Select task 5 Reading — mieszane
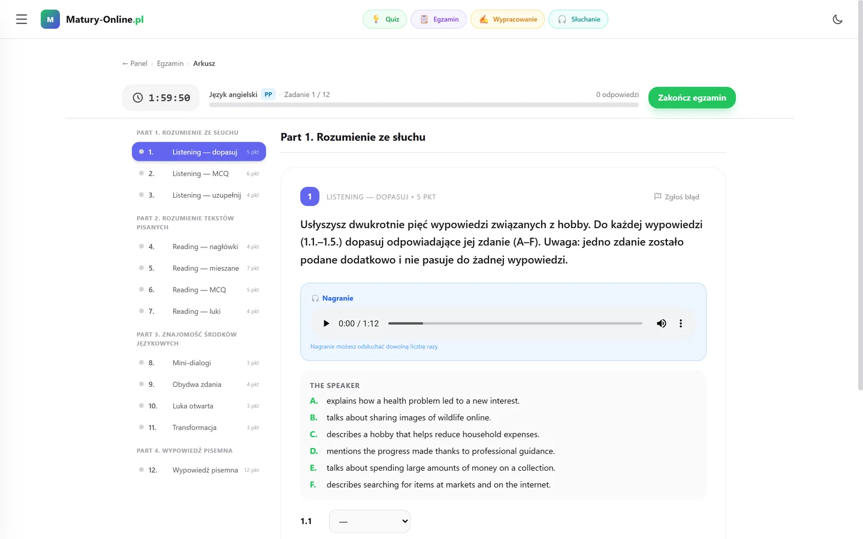This screenshot has height=539, width=863. tap(199, 268)
